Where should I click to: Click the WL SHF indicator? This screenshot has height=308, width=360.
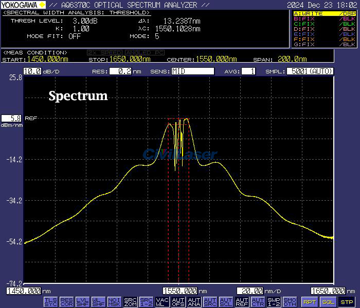[x=98, y=302]
